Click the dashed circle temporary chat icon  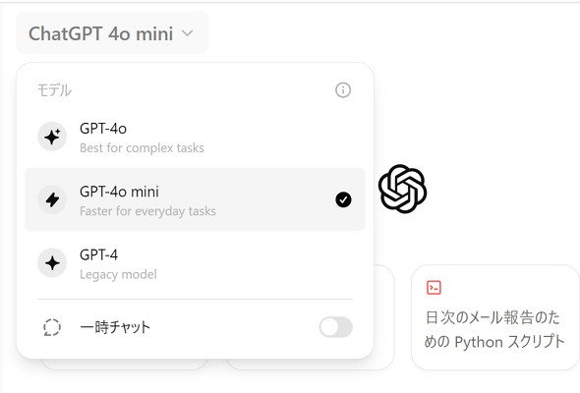[52, 327]
